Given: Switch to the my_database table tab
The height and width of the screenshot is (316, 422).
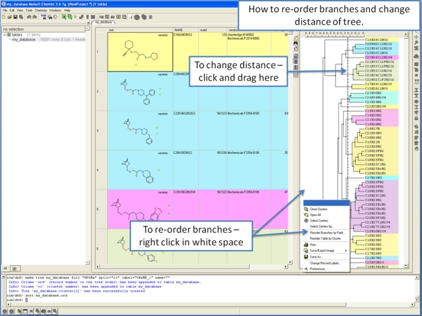Looking at the screenshot, I should (x=102, y=22).
